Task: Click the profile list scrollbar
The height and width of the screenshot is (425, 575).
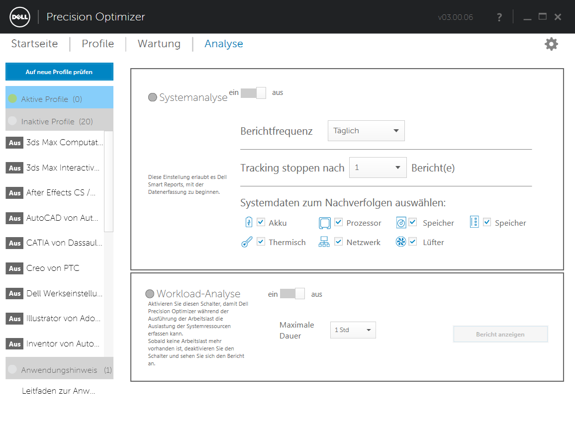Action: (x=108, y=181)
